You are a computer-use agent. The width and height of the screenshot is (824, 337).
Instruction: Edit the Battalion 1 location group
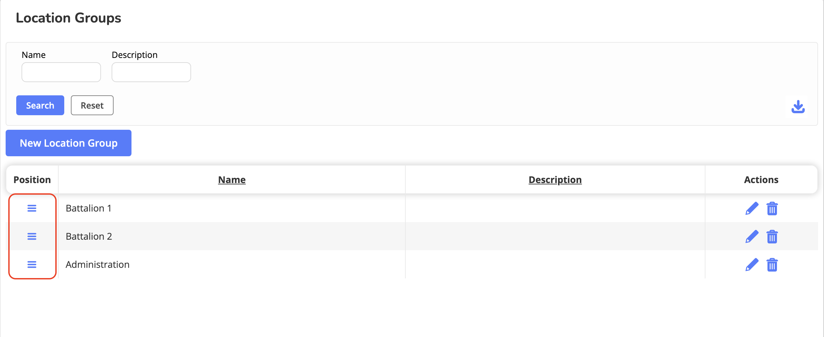pyautogui.click(x=752, y=209)
